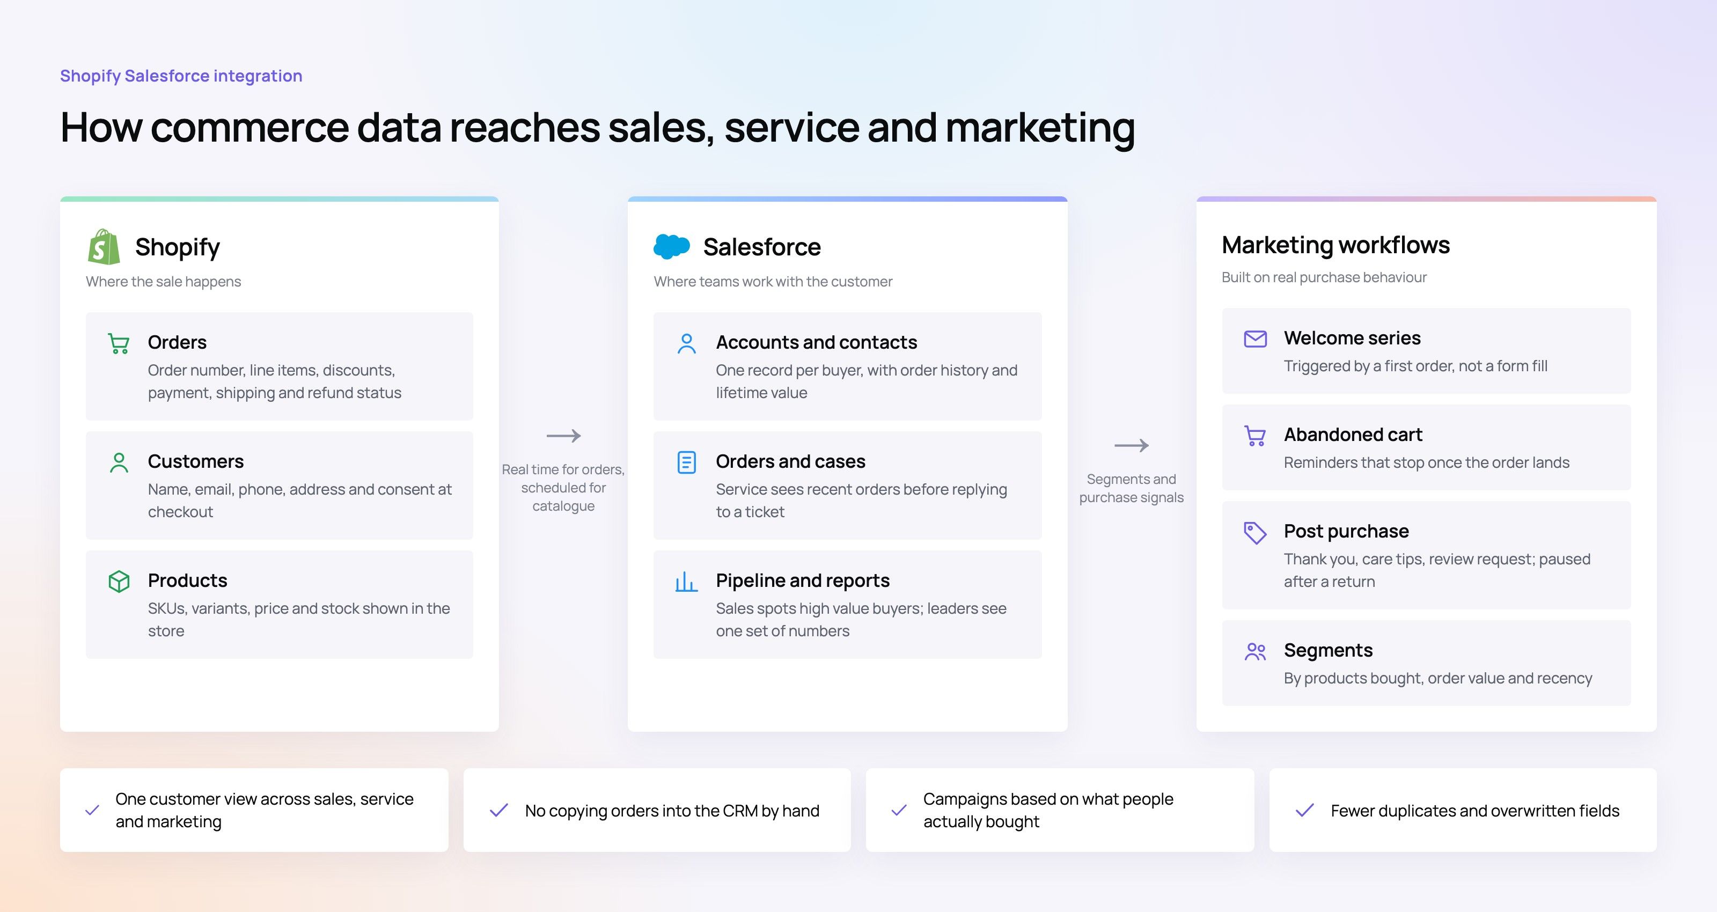1717x912 pixels.
Task: Click Name, email, phone description text
Action: pyautogui.click(x=300, y=501)
